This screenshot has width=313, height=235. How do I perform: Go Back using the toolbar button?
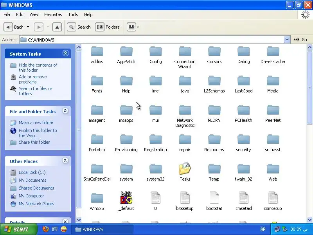pyautogui.click(x=13, y=27)
